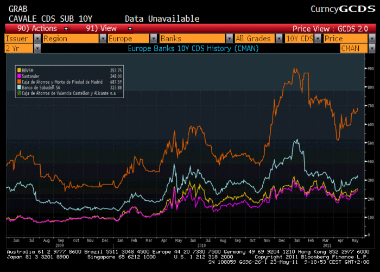Open the Issuer dropdown arrow
The image size is (380, 272).
point(37,39)
